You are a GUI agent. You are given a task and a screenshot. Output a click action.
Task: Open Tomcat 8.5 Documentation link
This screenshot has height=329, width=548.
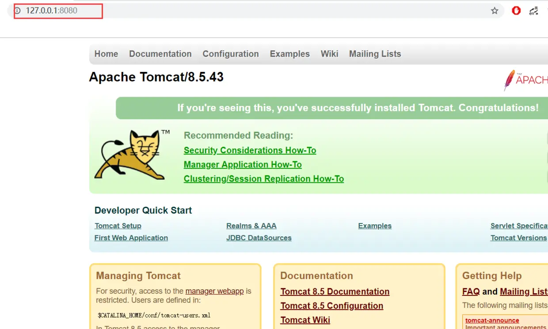click(335, 291)
